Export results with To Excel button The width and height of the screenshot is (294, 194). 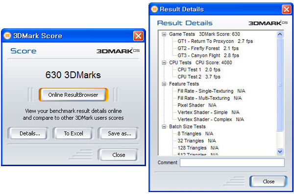click(73, 133)
